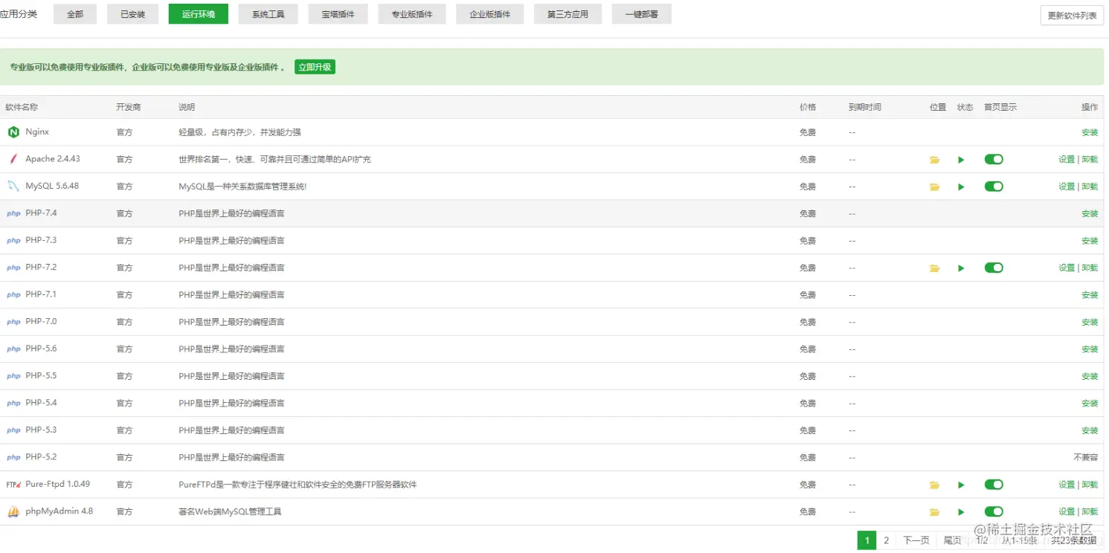Click the 下一页 next page button

[916, 540]
